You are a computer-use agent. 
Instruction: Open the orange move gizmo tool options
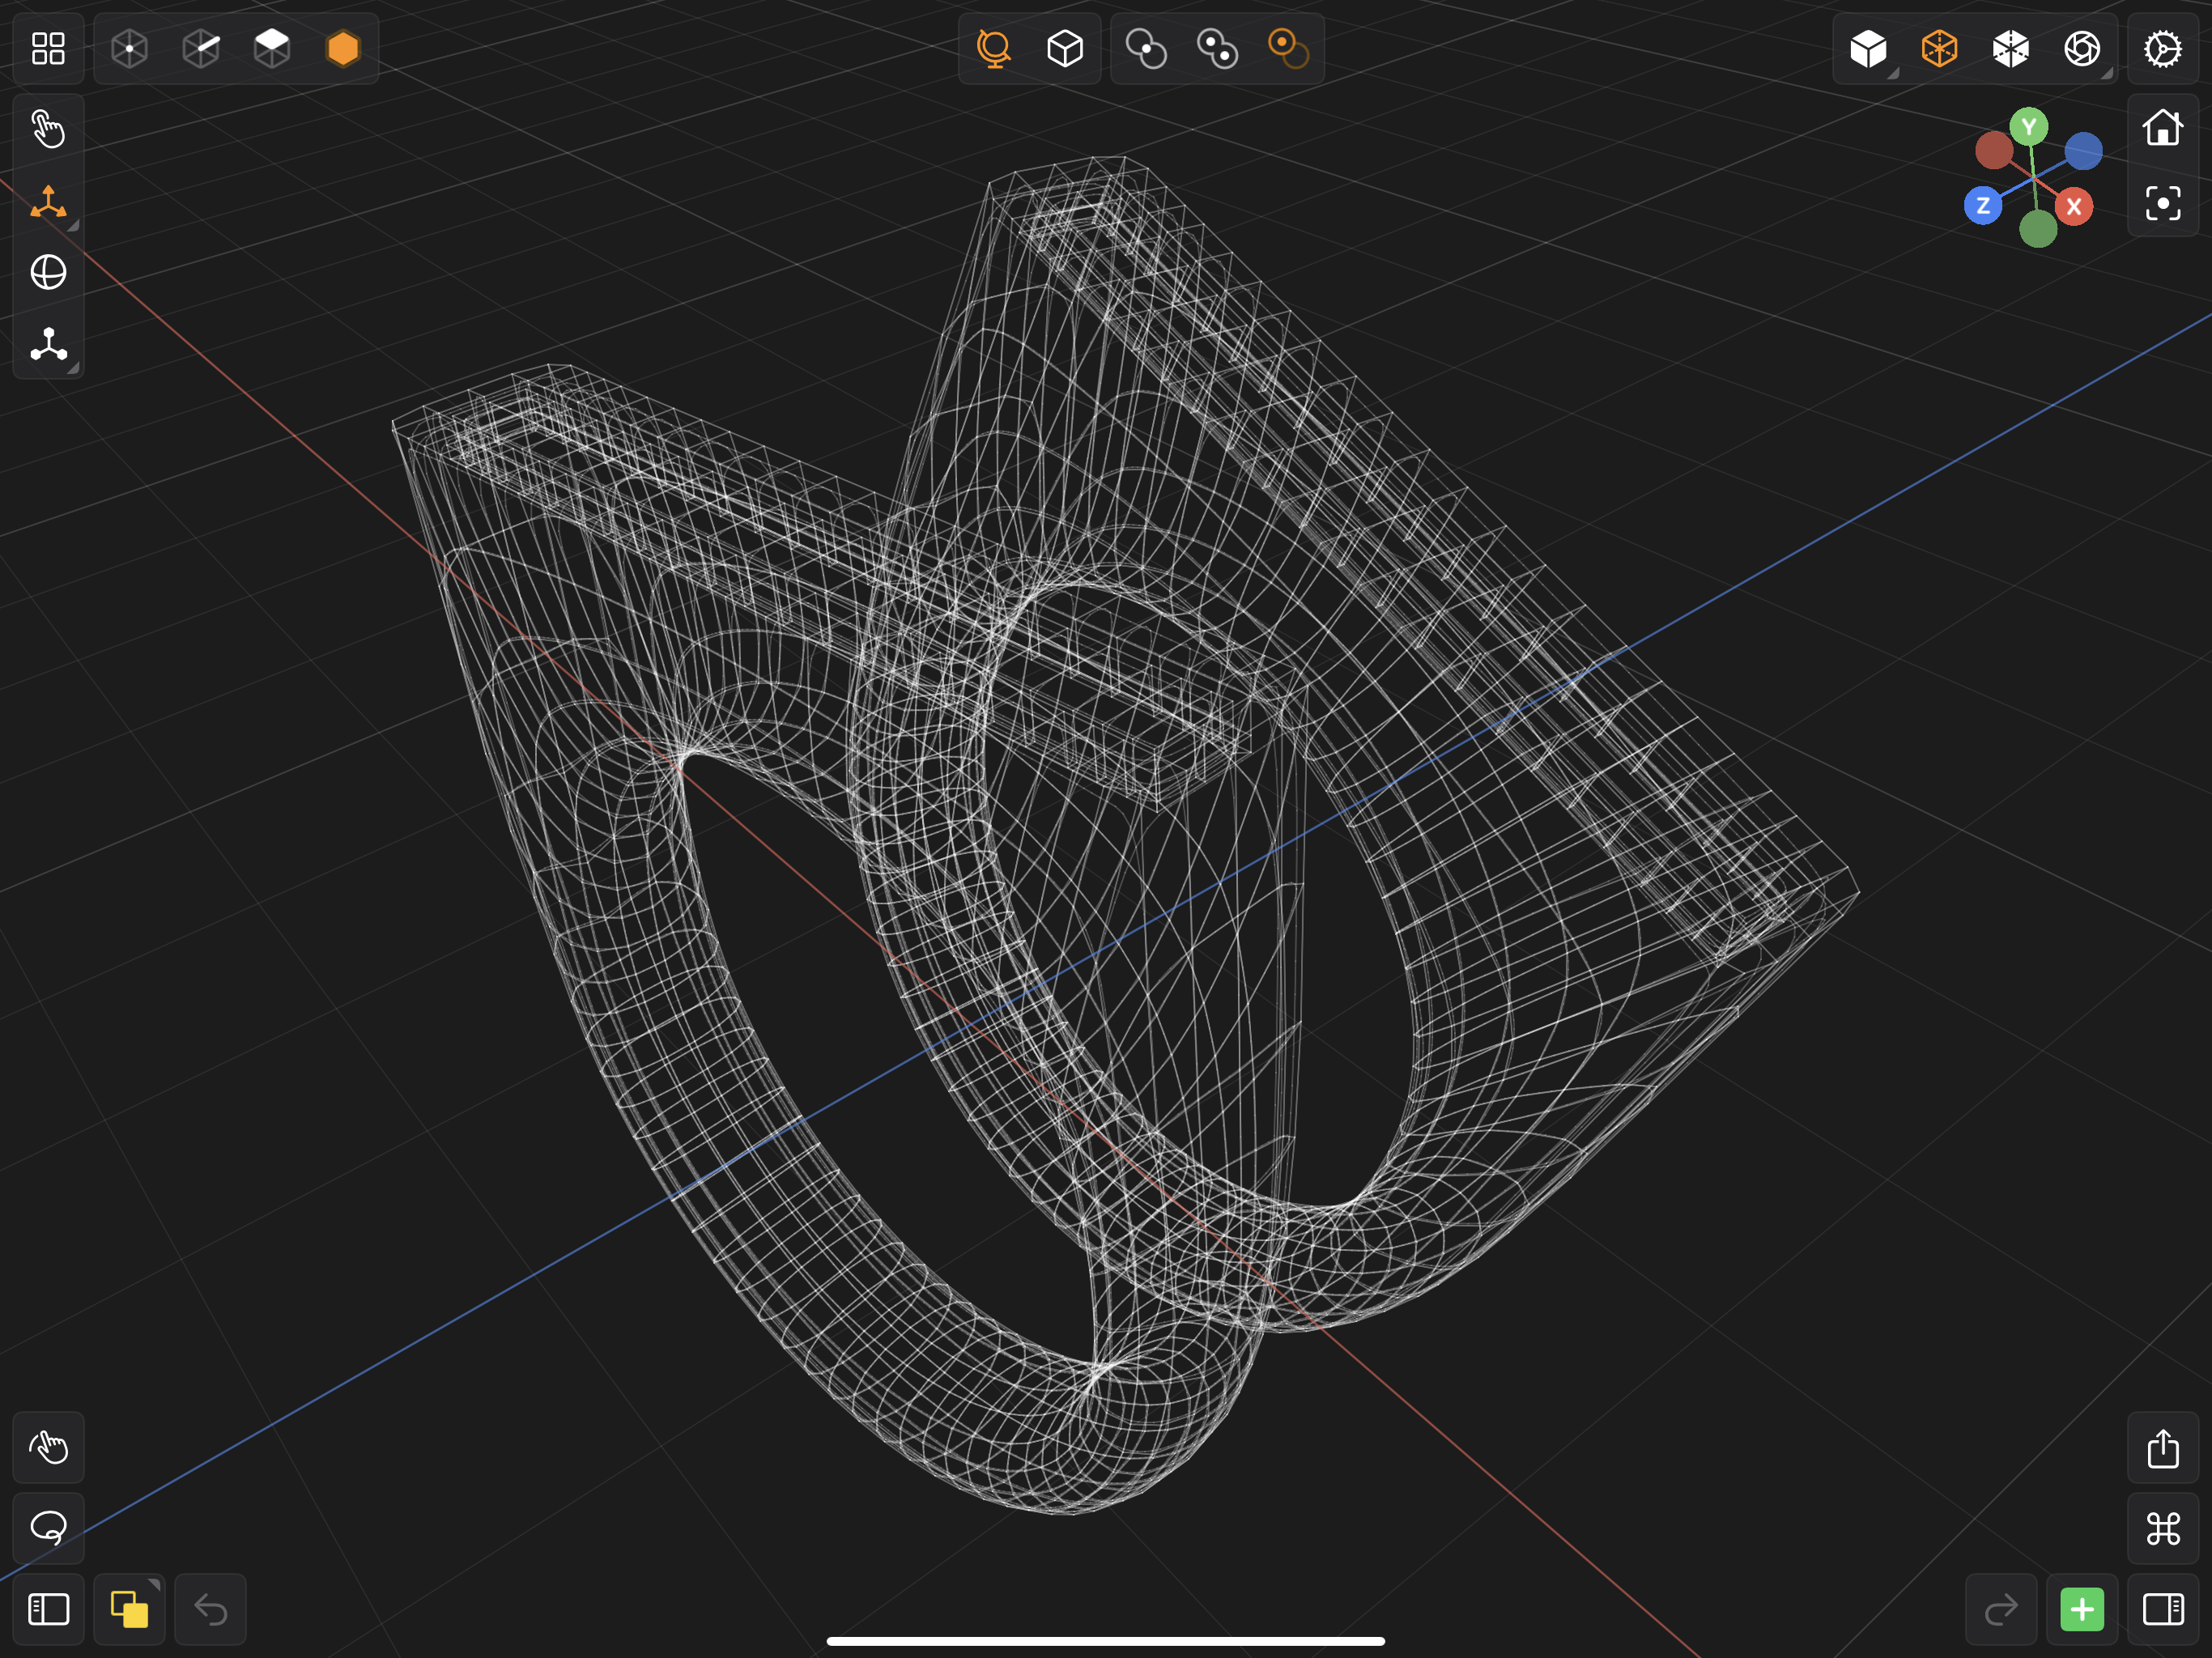point(48,203)
